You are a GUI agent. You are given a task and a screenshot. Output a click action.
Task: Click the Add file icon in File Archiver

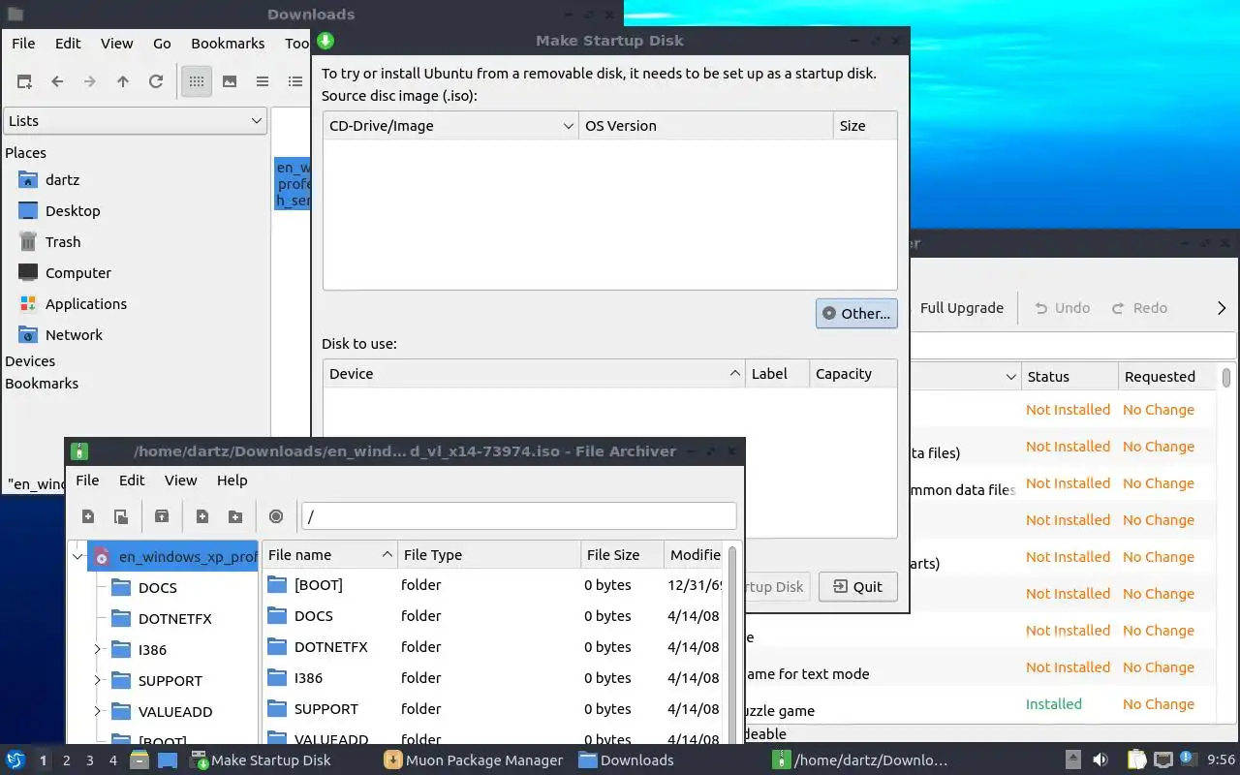coord(202,516)
